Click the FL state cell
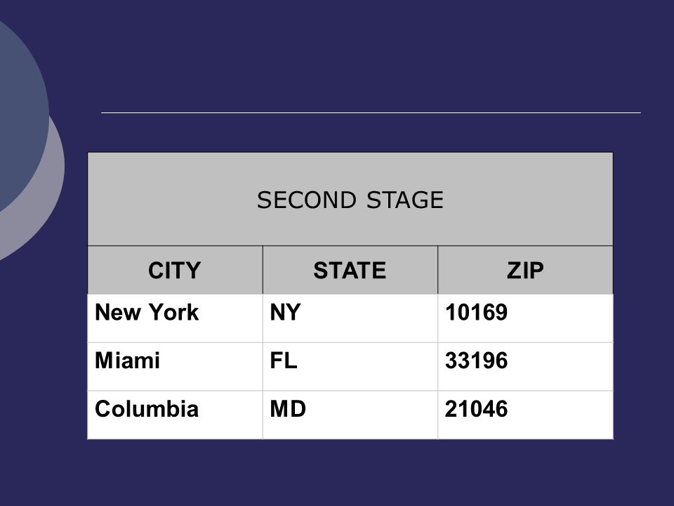674x506 pixels. pyautogui.click(x=350, y=367)
